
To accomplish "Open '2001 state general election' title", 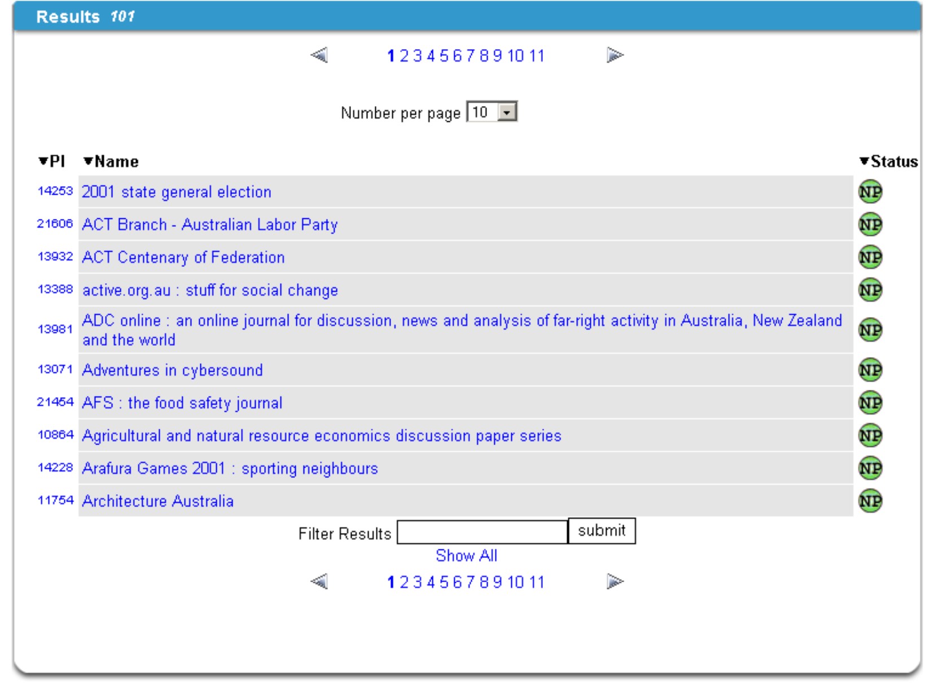I will pos(177,192).
